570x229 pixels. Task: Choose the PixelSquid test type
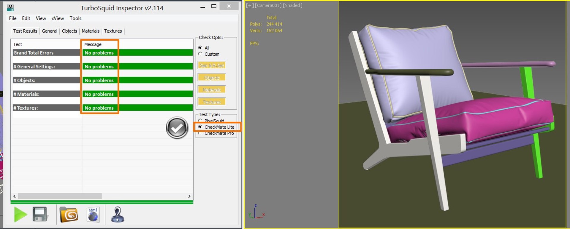click(211, 121)
